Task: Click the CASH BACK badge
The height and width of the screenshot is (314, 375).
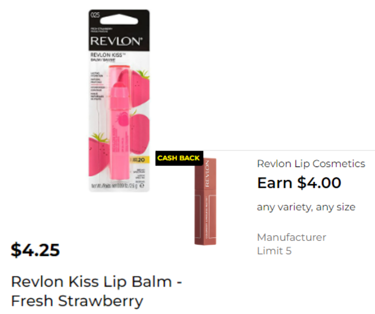Action: coord(179,158)
